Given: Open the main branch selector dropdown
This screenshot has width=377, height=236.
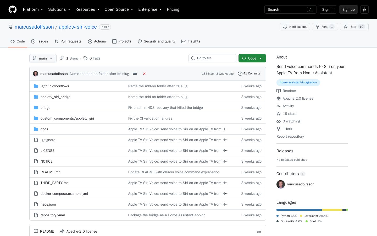Looking at the screenshot, I should point(43,58).
